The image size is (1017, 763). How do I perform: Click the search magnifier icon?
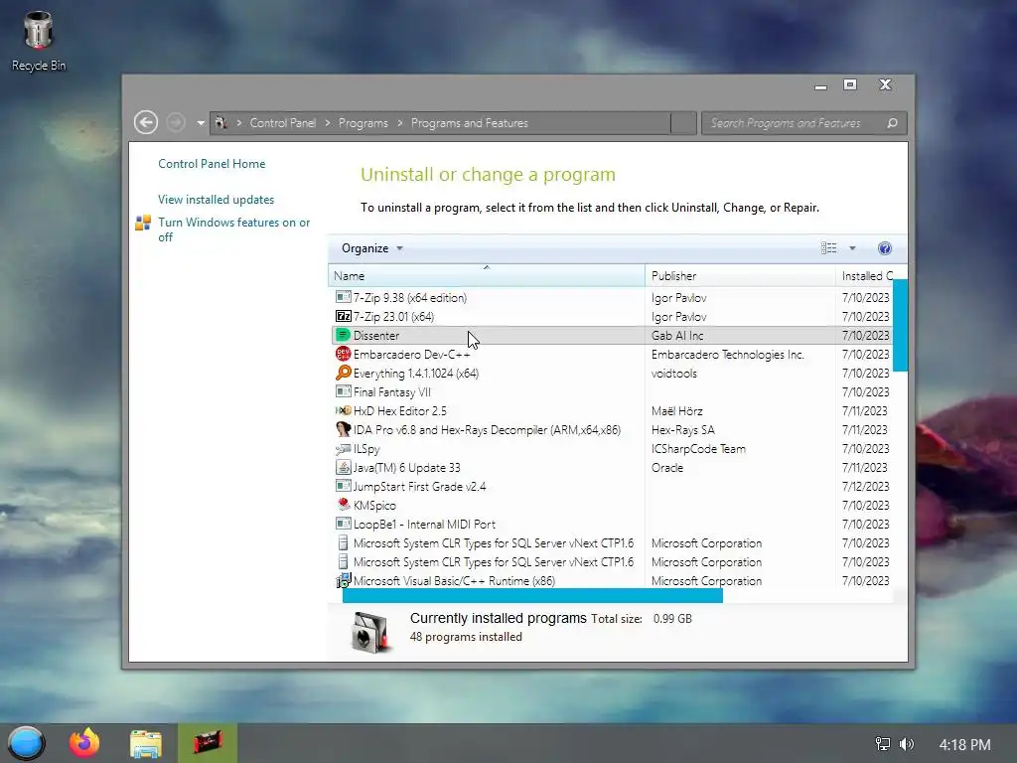click(x=893, y=122)
